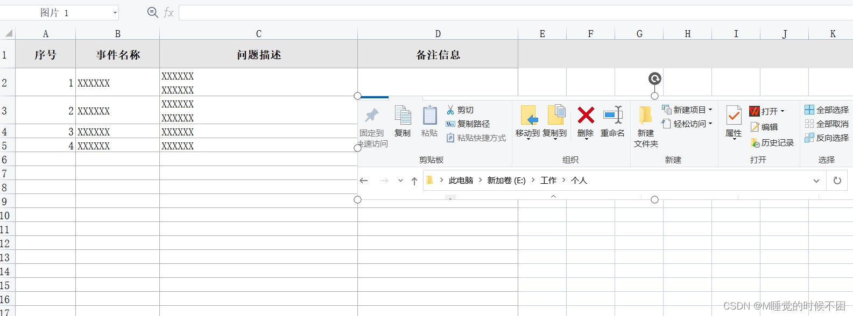Click cell C5 containing XXXXXX
Image resolution: width=853 pixels, height=316 pixels.
(x=259, y=146)
